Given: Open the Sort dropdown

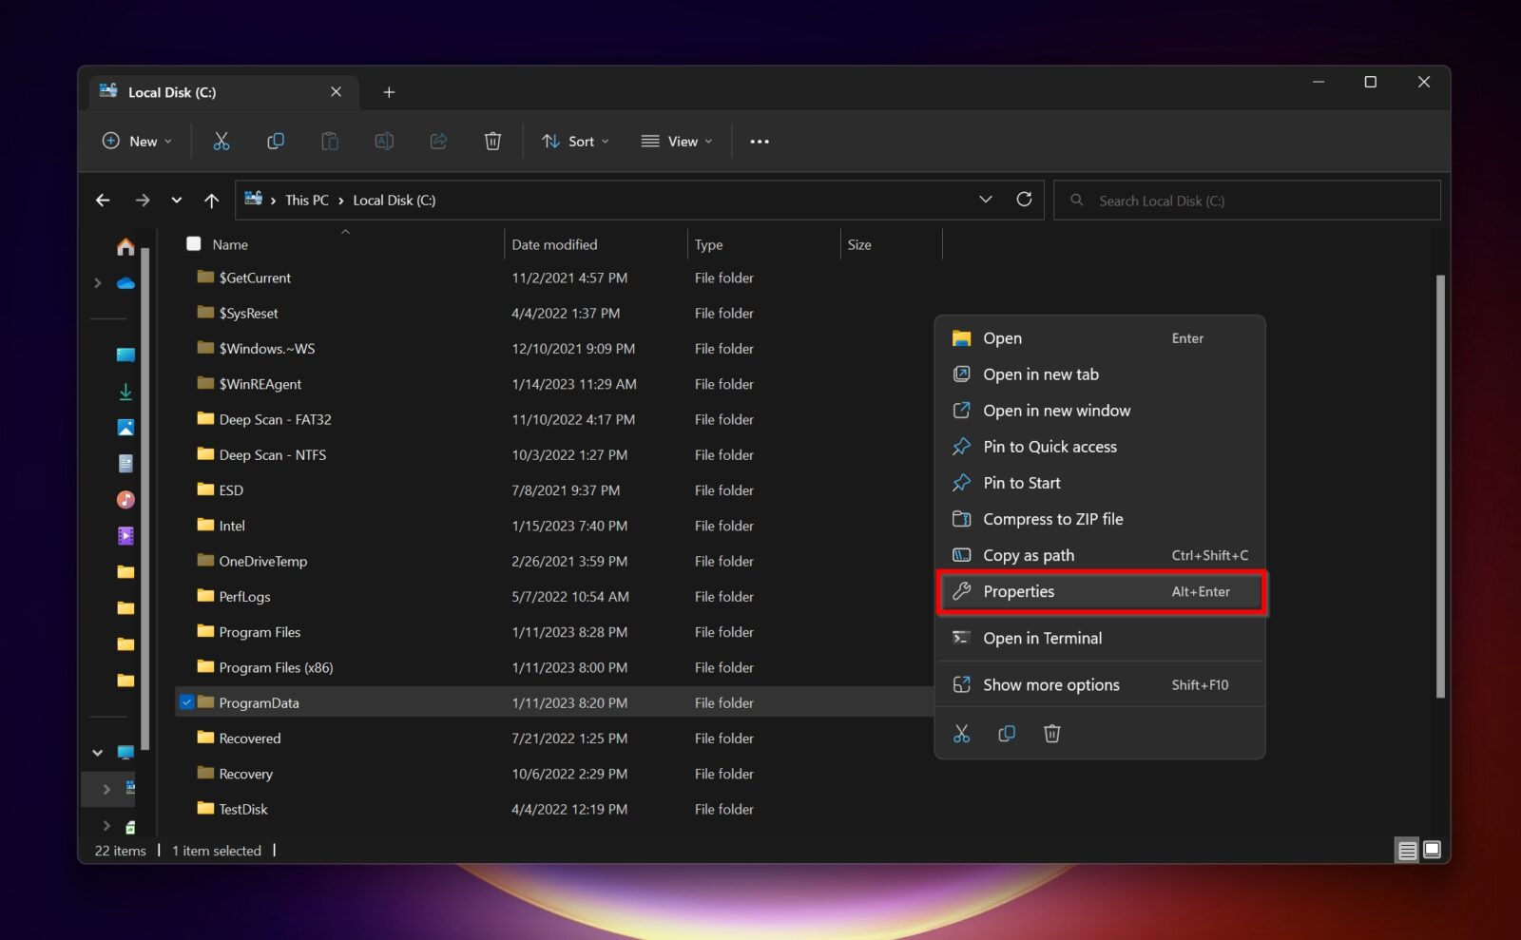Looking at the screenshot, I should coord(574,141).
